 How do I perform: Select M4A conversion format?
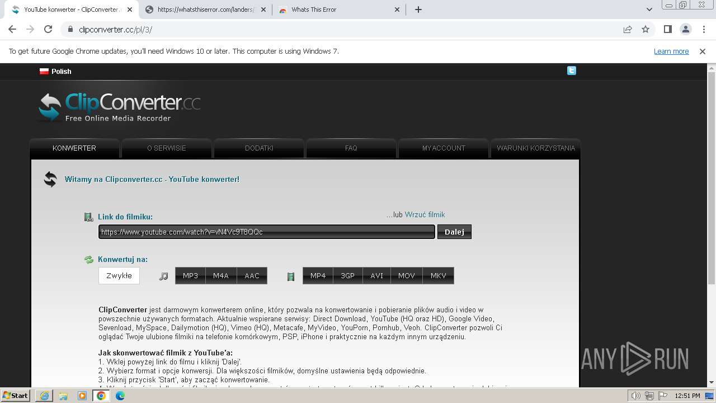221,275
